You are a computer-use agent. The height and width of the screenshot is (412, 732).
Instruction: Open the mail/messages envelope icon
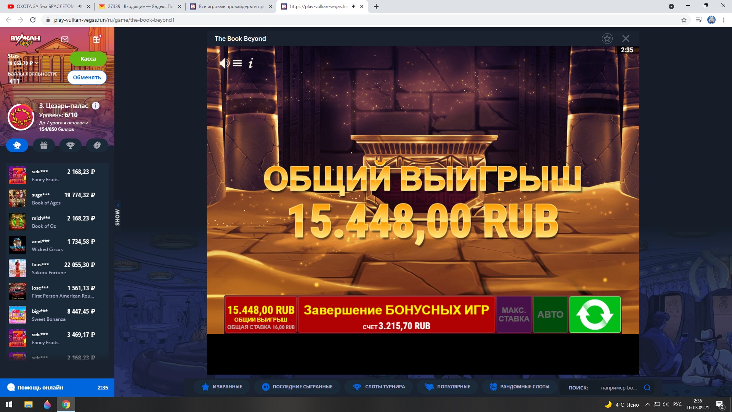[65, 39]
